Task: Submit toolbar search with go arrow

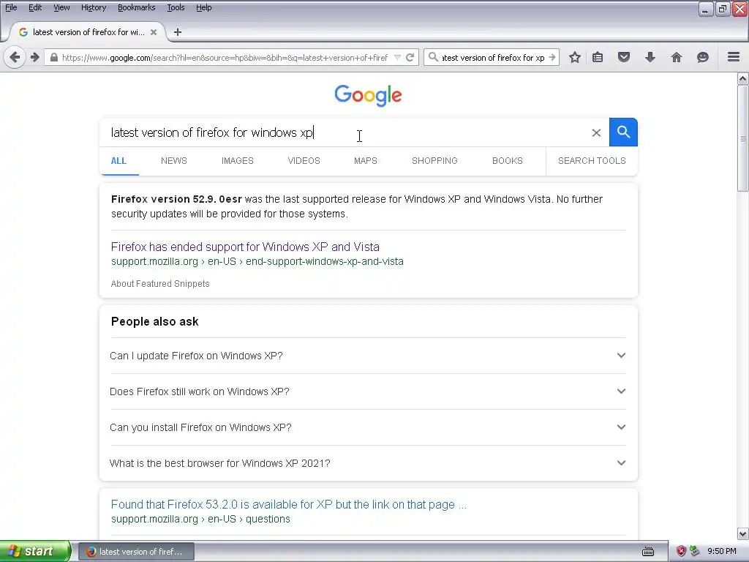Action: click(x=552, y=57)
